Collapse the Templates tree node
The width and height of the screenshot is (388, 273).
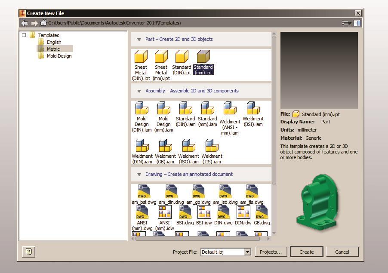[x=24, y=35]
